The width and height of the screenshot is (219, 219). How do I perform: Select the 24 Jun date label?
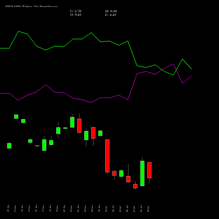(78, 208)
